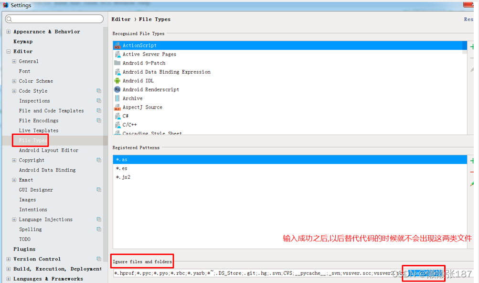Click the AspectJ Source icon
479x283 pixels.
pos(117,107)
